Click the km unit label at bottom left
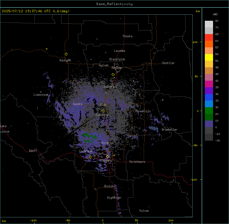The image size is (229, 224). pos(4,221)
